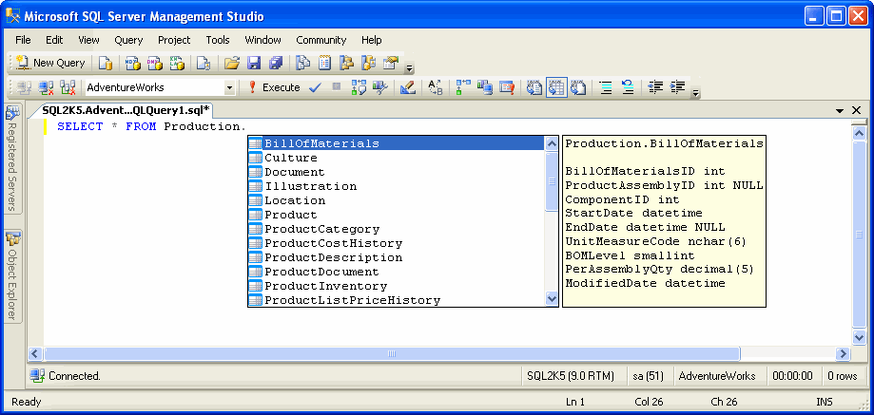Analyze Query in Database Engine Tuning Advisor

pos(380,87)
